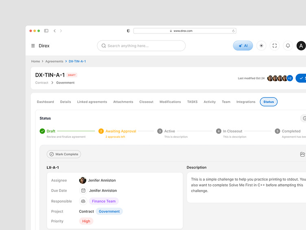
Task: Click the search magnifier icon
Action: pos(104,46)
